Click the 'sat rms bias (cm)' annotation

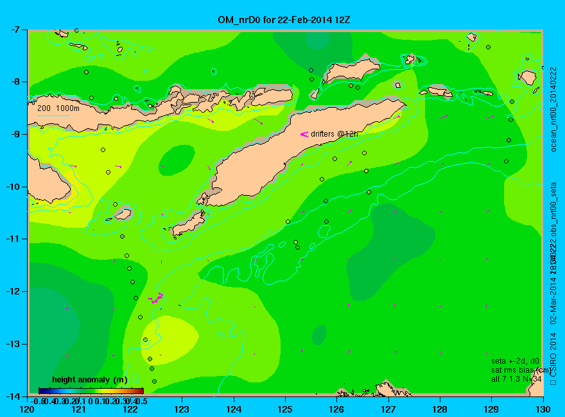[x=521, y=370]
